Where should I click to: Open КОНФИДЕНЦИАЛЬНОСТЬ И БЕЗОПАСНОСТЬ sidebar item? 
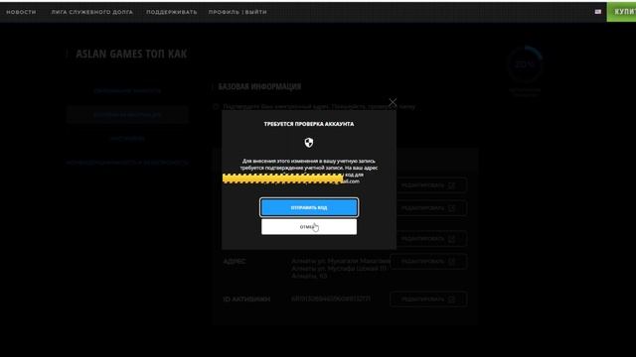[127, 163]
